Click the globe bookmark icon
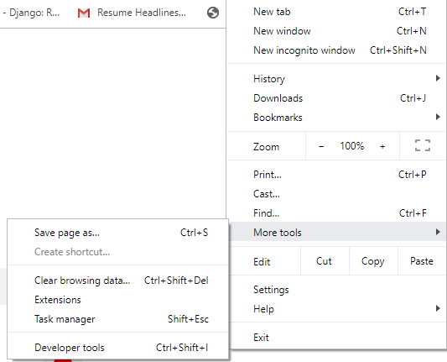This screenshot has width=447, height=362. [x=213, y=13]
